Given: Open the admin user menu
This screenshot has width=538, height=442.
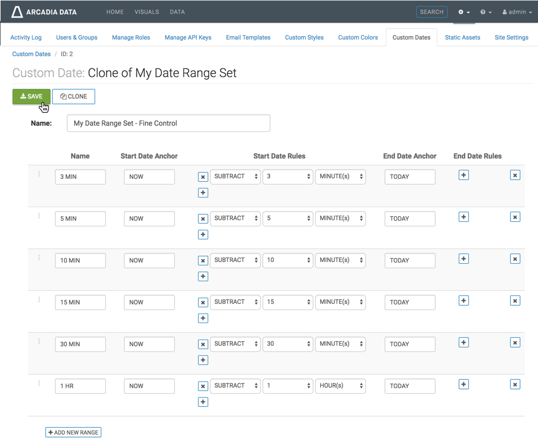Looking at the screenshot, I should [x=517, y=12].
